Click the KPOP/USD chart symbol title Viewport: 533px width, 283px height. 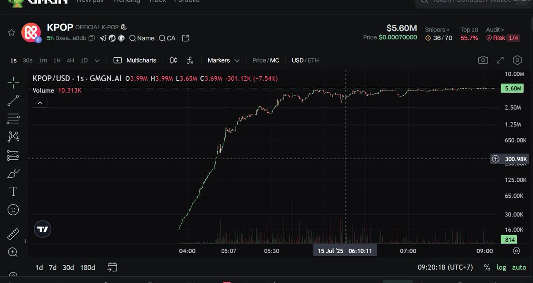point(77,79)
